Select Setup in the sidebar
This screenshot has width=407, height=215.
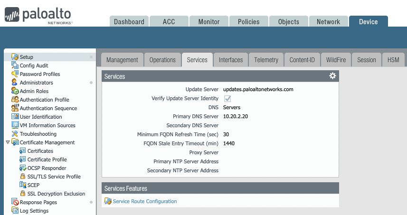[27, 57]
